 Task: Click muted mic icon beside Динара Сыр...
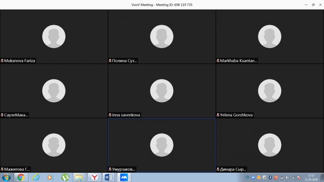[x=218, y=169]
